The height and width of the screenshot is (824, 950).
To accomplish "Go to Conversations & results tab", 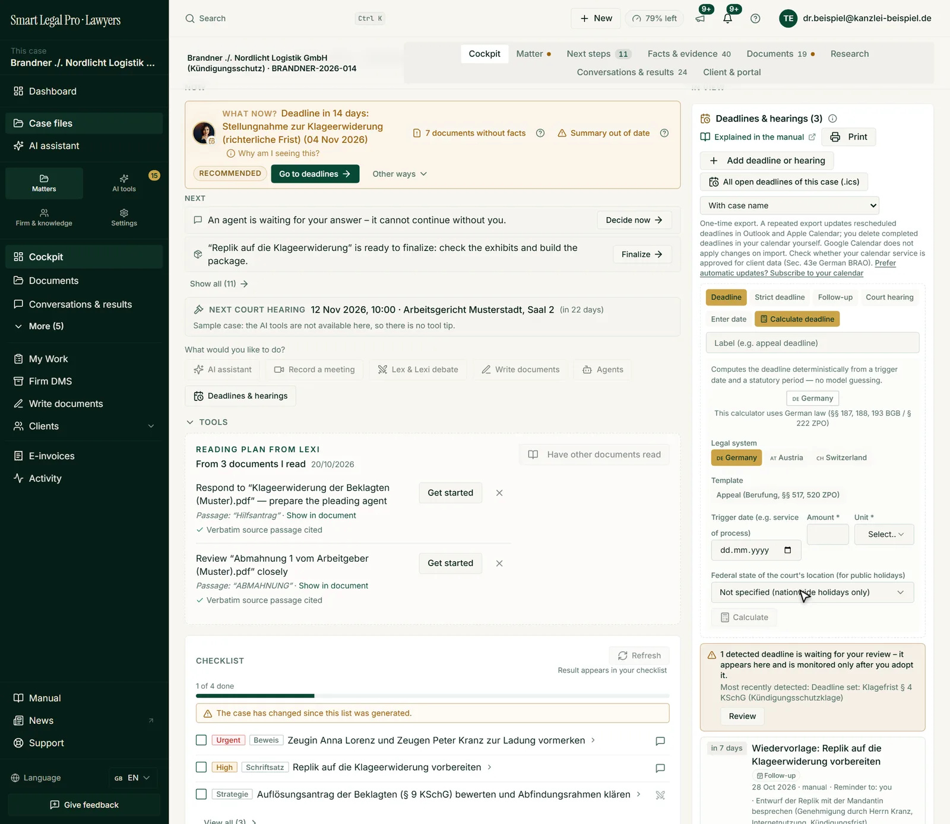I will pos(632,72).
